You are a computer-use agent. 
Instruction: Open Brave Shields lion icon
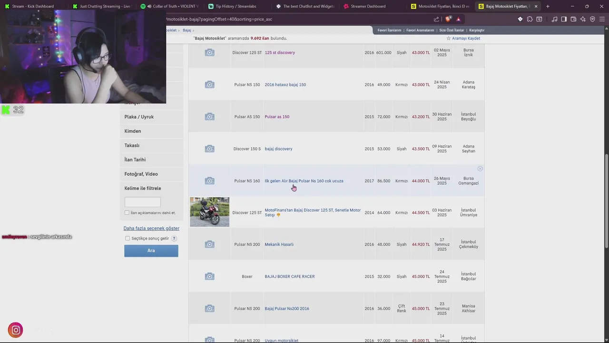pos(448,19)
